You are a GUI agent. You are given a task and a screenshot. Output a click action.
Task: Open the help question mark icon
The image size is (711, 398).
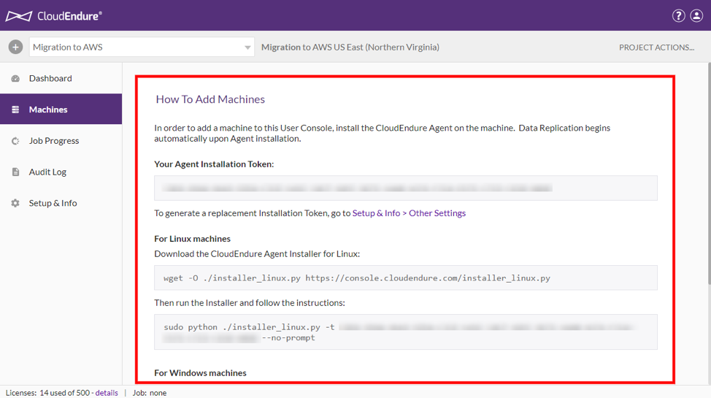678,16
